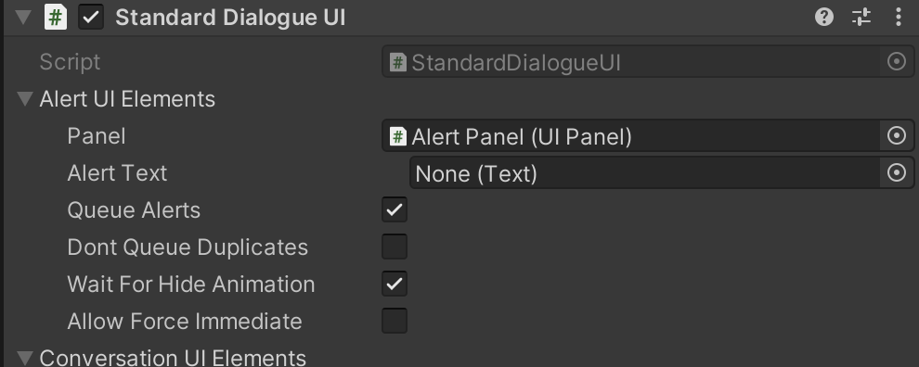Click the Standard Dialogue UI script icon
The image size is (919, 367).
(55, 17)
